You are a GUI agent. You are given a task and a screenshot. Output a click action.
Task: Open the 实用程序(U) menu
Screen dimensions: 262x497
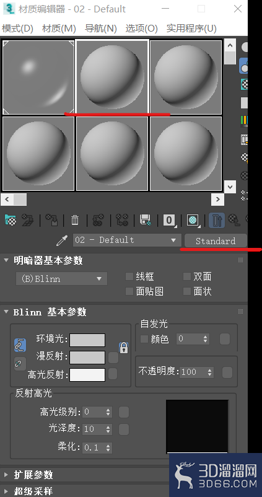tap(191, 29)
